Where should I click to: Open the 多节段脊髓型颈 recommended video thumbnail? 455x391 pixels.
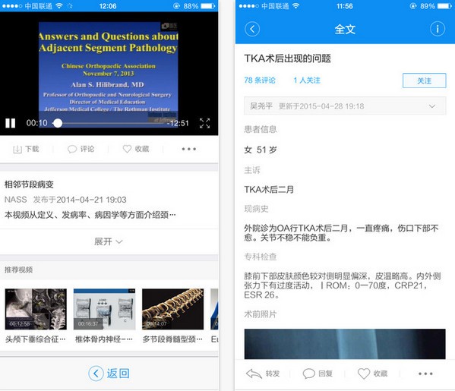point(173,309)
